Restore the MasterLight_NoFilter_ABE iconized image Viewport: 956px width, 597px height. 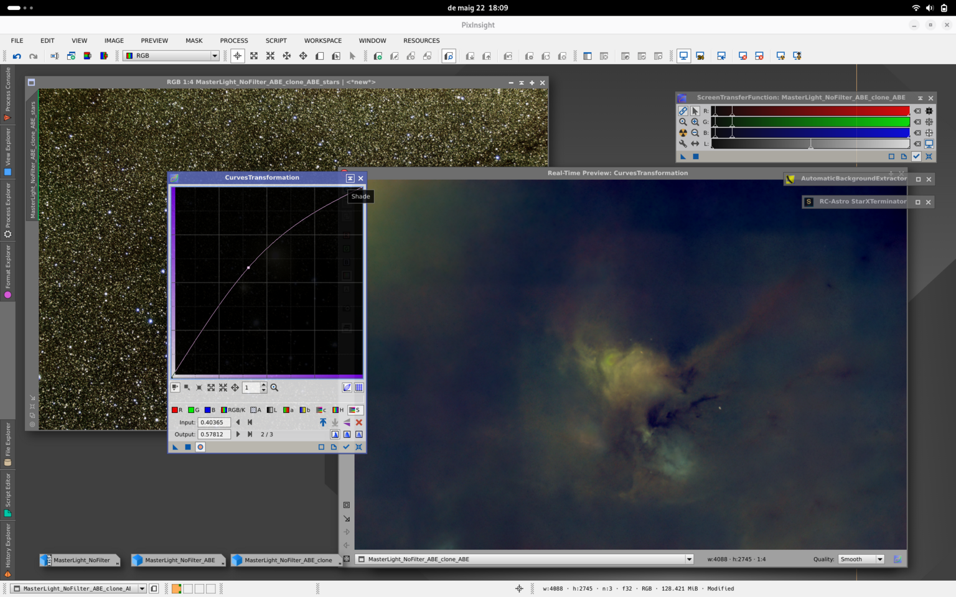[x=178, y=560]
